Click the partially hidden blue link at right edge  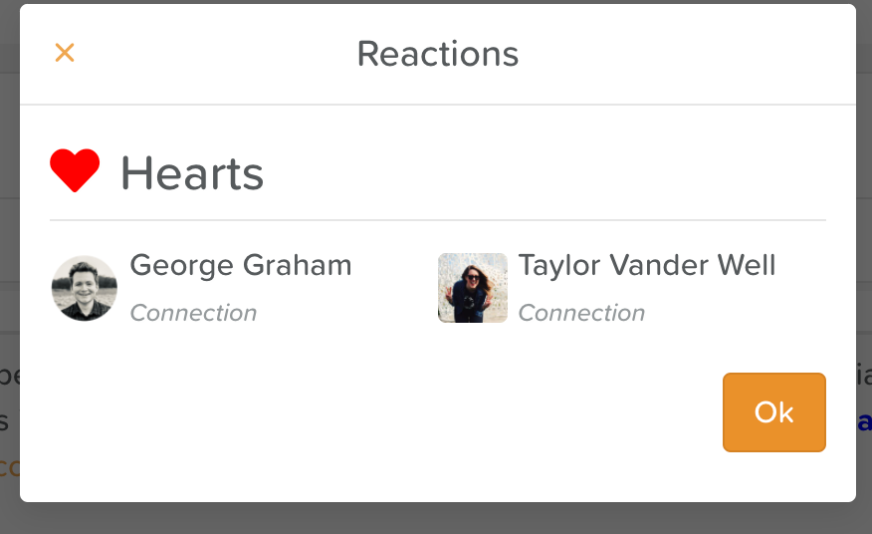tap(864, 421)
